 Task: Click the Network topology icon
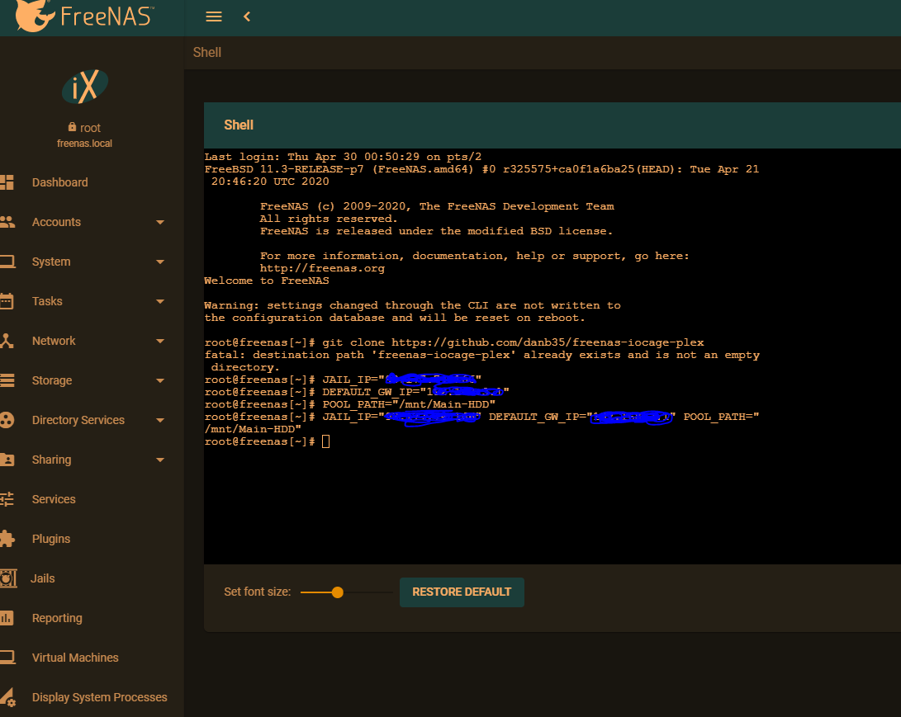pos(7,341)
